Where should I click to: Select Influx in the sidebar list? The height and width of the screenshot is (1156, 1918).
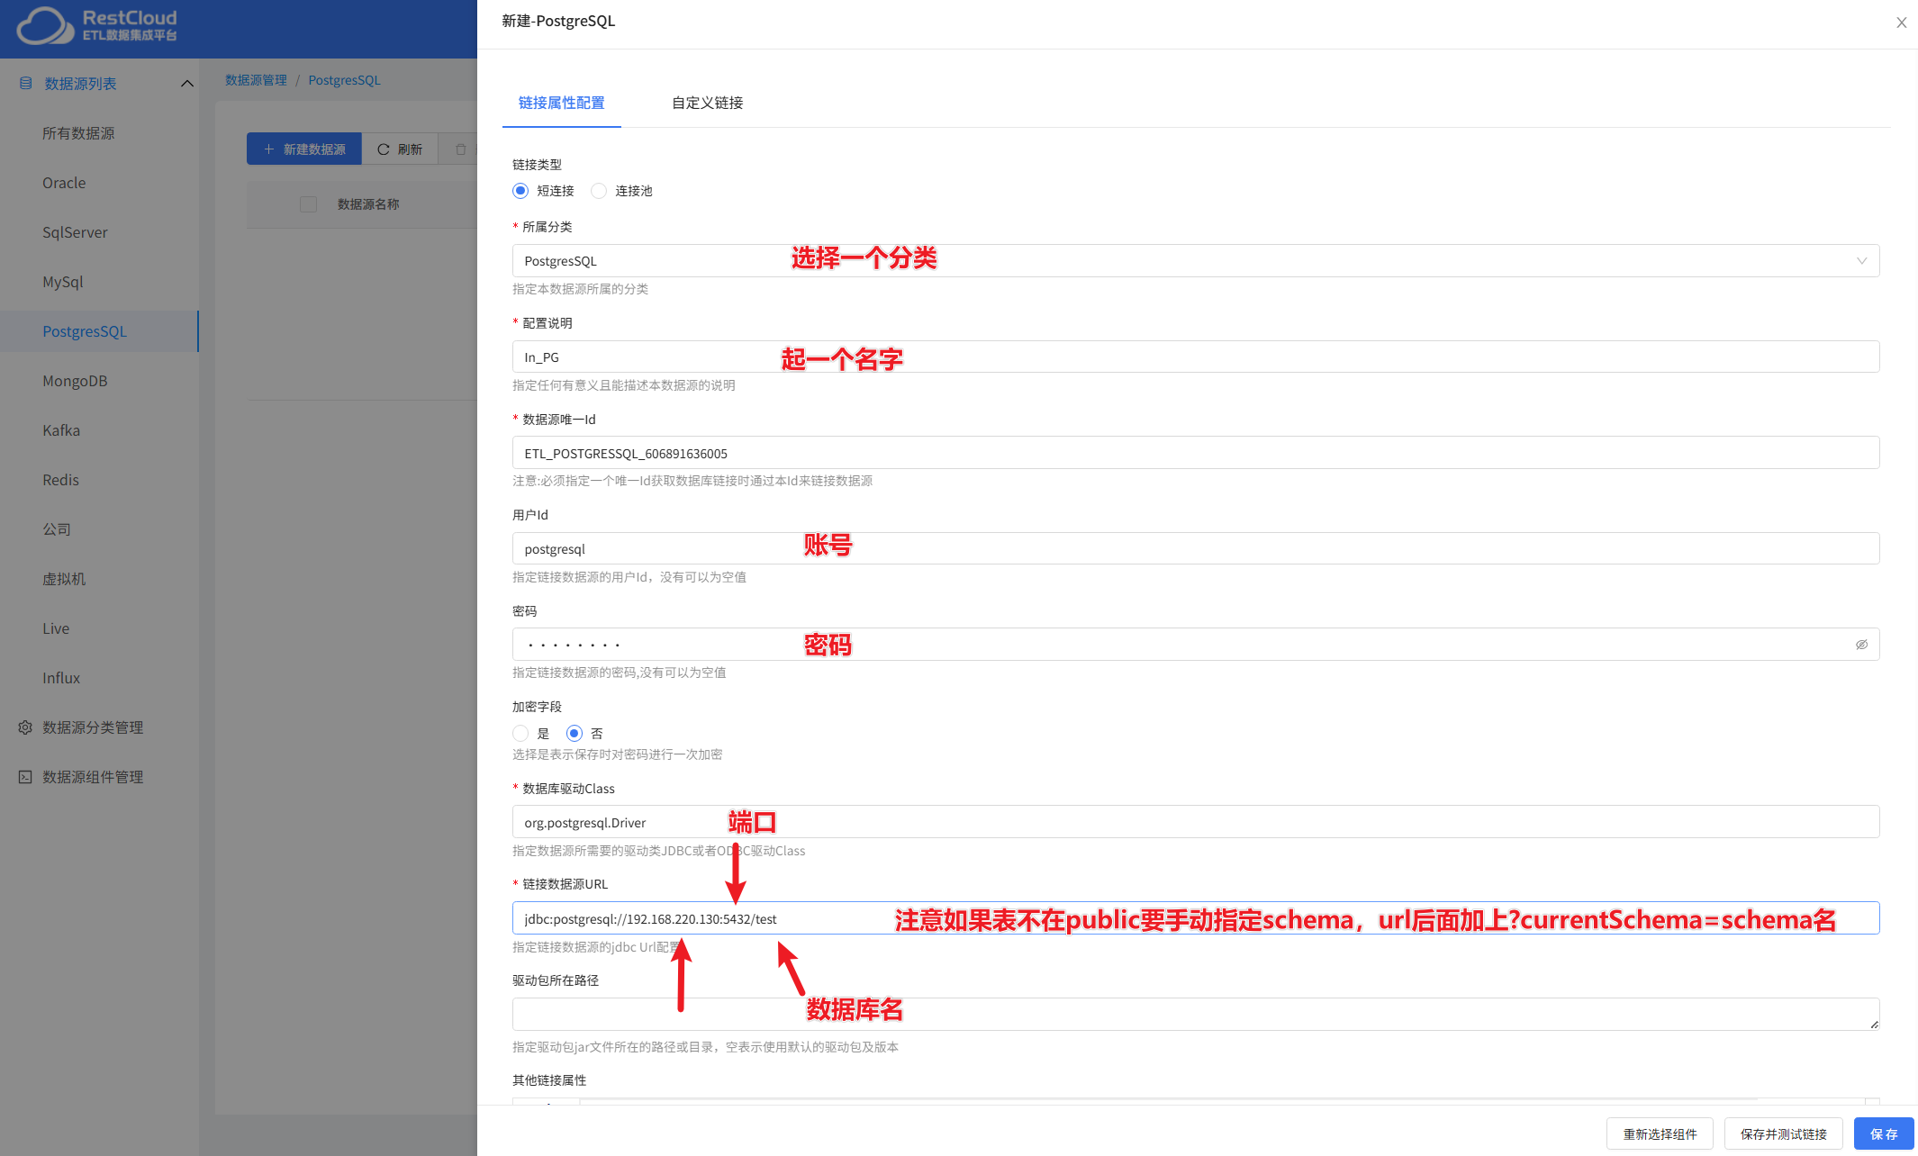pyautogui.click(x=61, y=678)
